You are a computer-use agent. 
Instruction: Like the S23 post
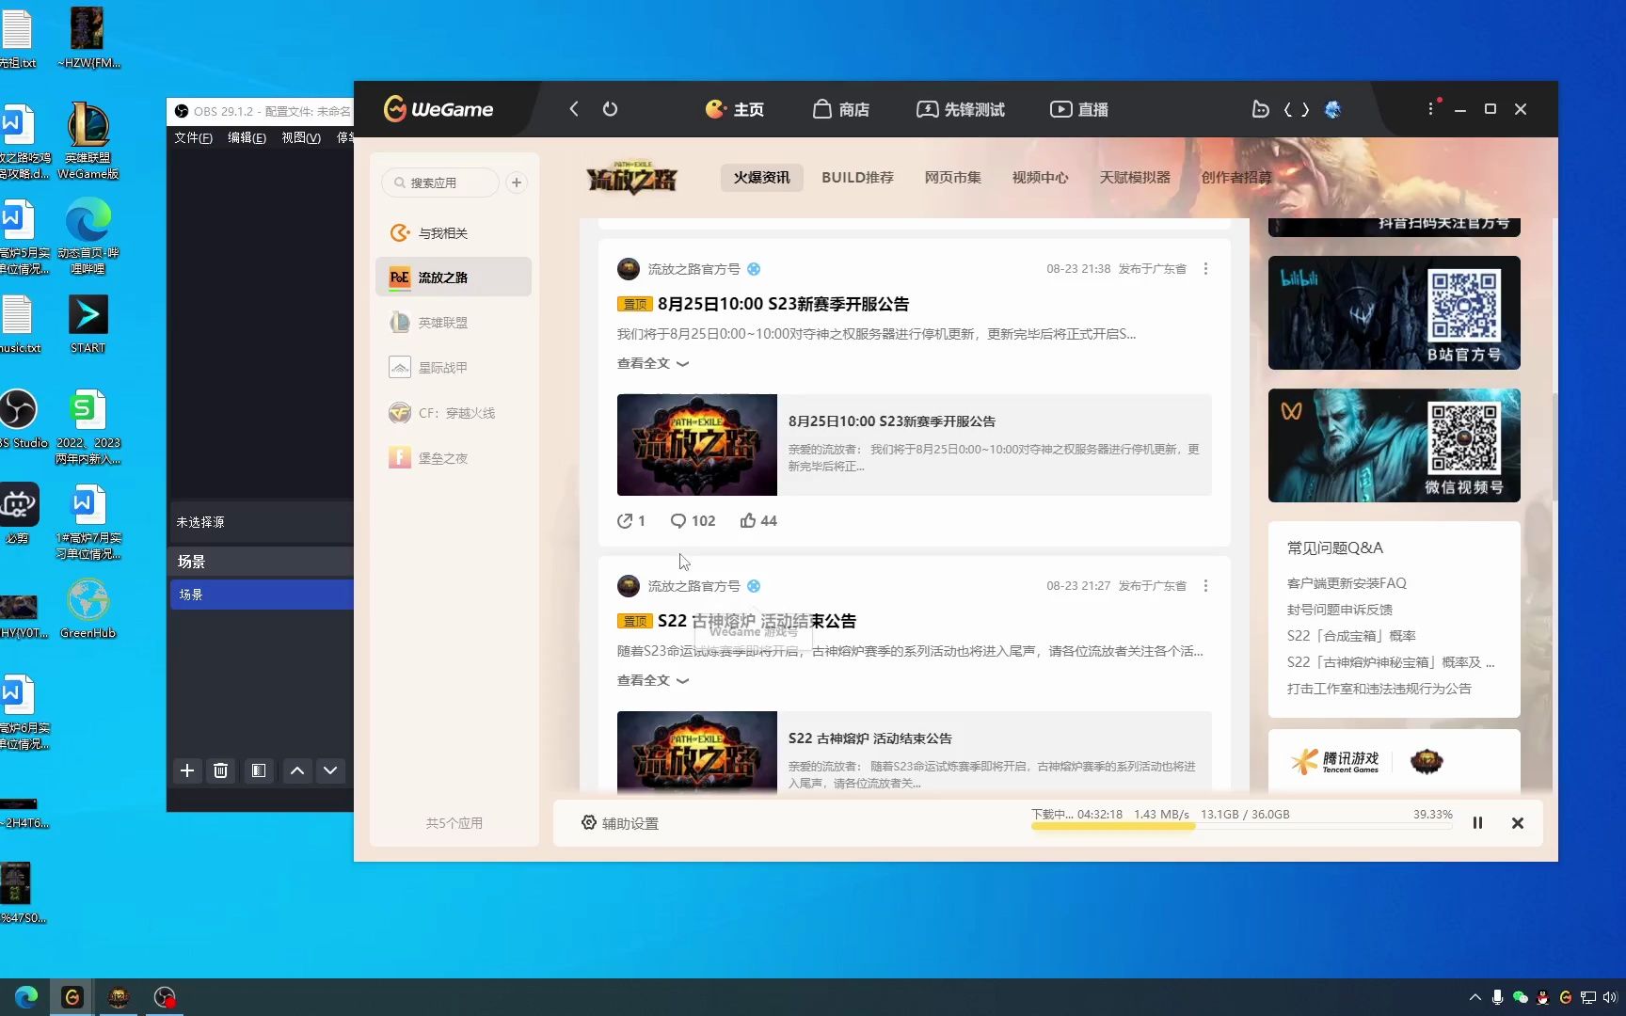[758, 521]
